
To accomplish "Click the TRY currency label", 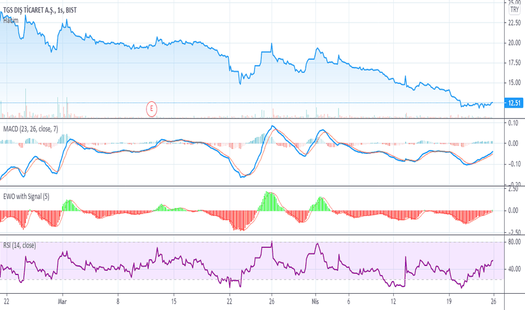I will pyautogui.click(x=515, y=10).
